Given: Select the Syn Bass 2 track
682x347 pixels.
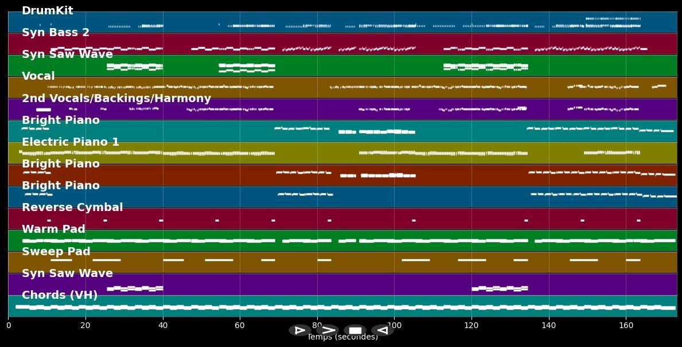Looking at the screenshot, I should pos(342,44).
